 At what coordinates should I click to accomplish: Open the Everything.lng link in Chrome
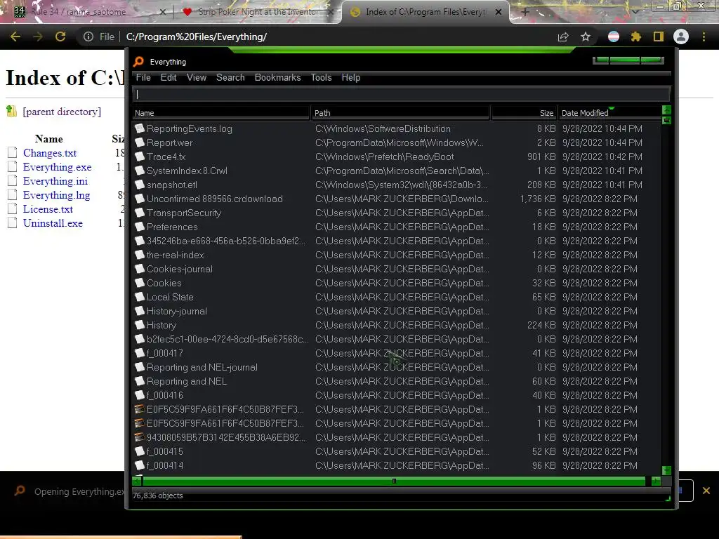click(x=56, y=195)
